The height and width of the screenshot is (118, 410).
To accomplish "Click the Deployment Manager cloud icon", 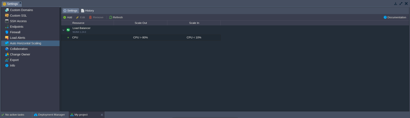I will [x=36, y=115].
